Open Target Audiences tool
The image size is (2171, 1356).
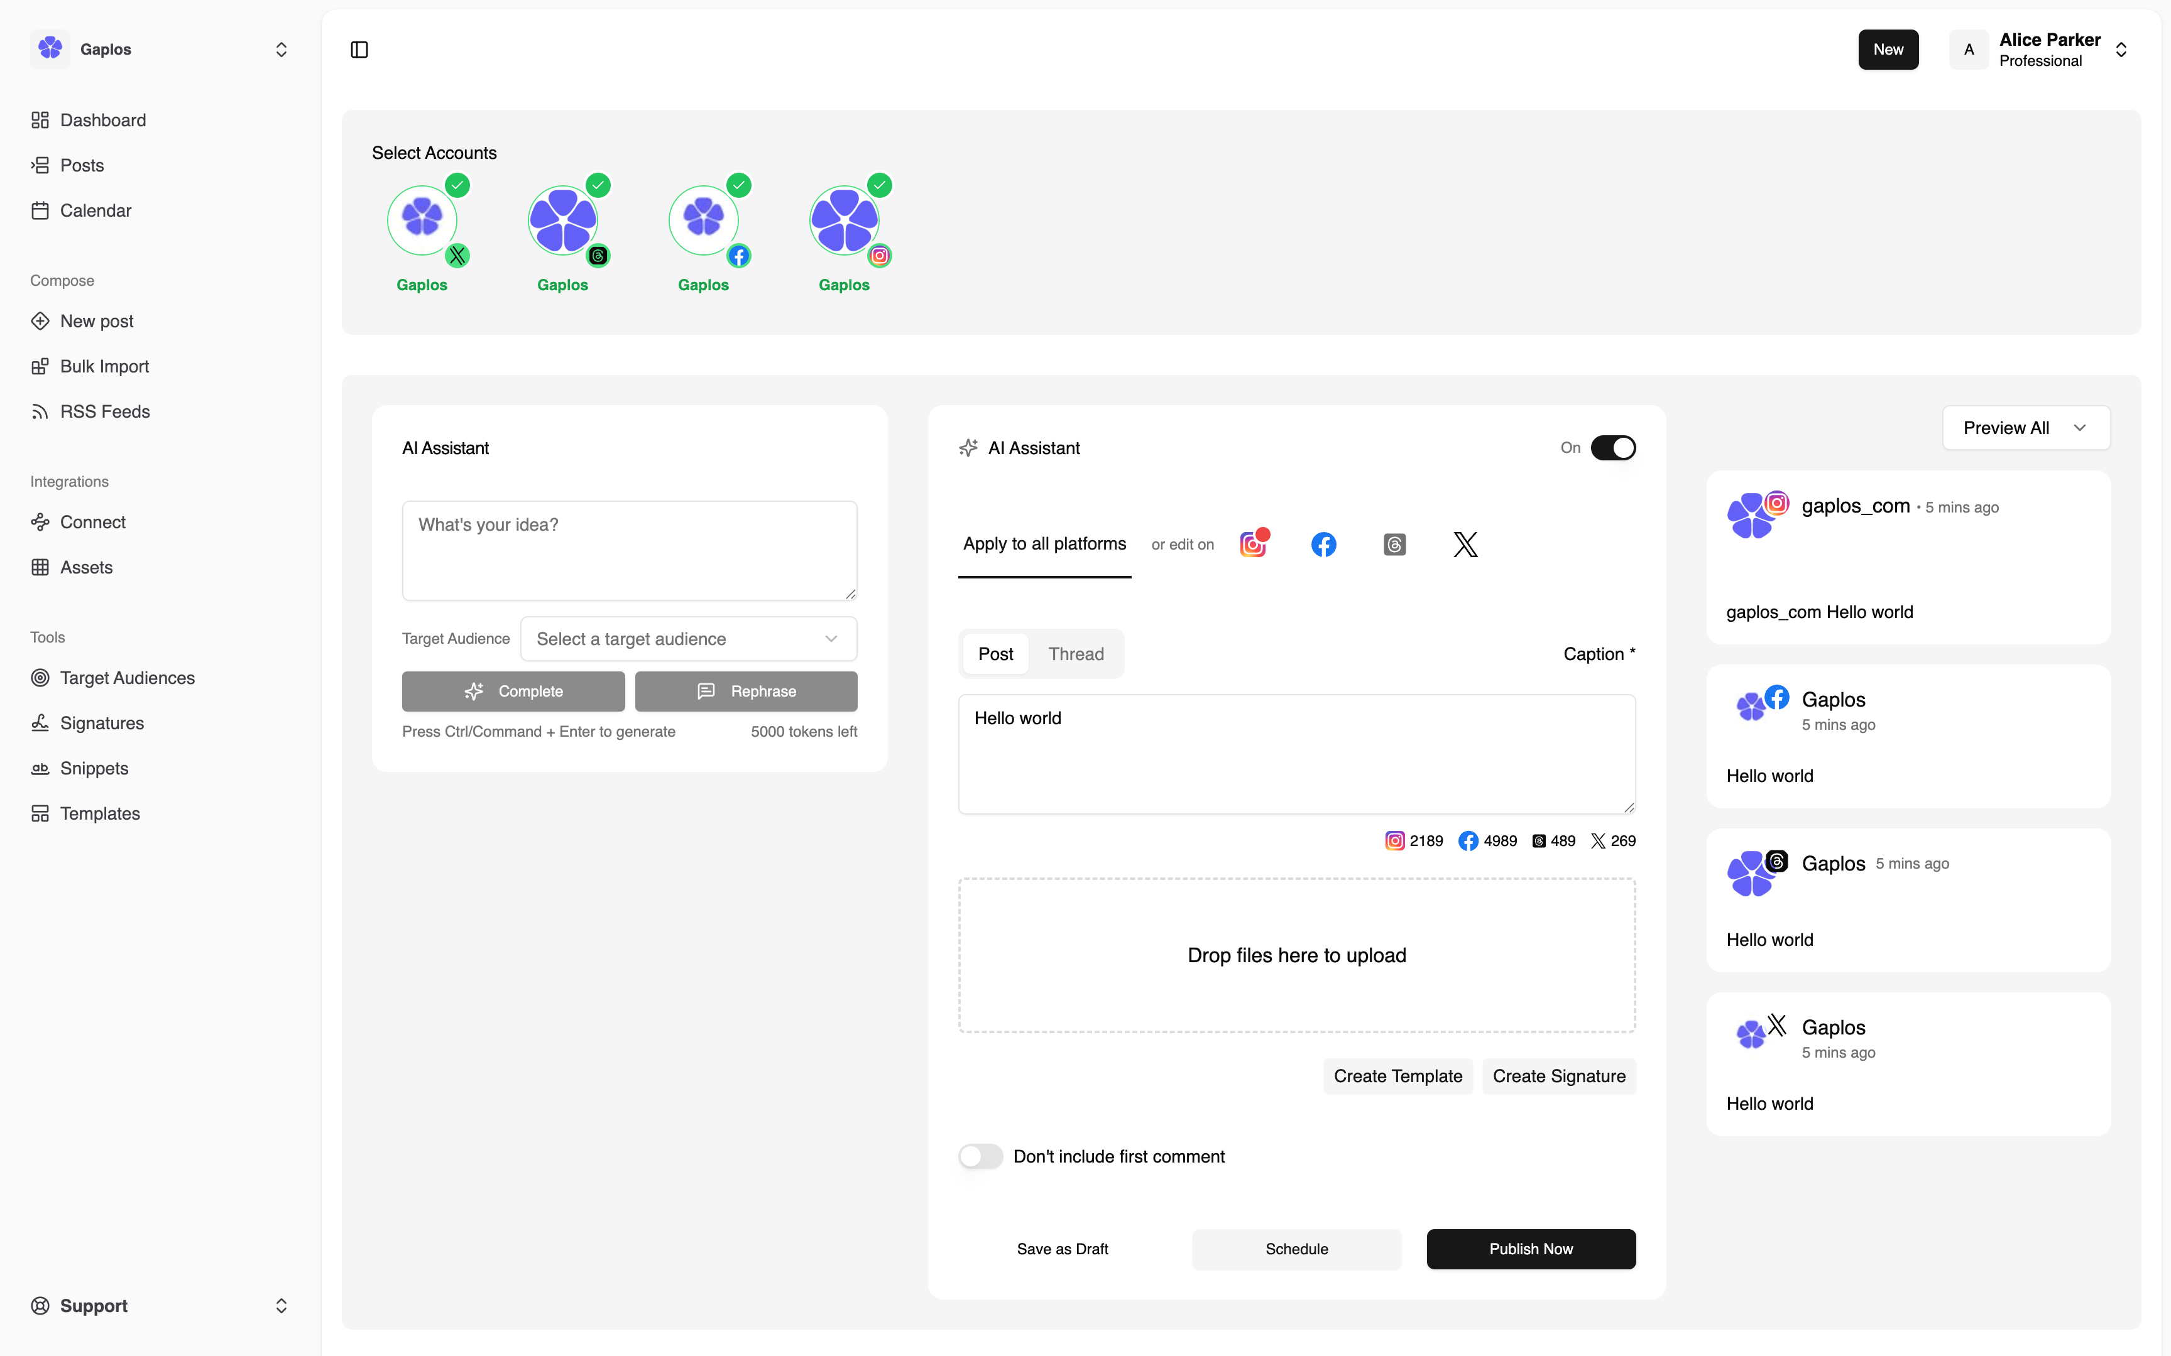126,678
